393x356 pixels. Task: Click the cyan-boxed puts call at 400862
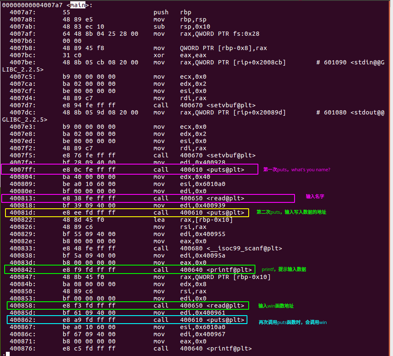[127, 320]
